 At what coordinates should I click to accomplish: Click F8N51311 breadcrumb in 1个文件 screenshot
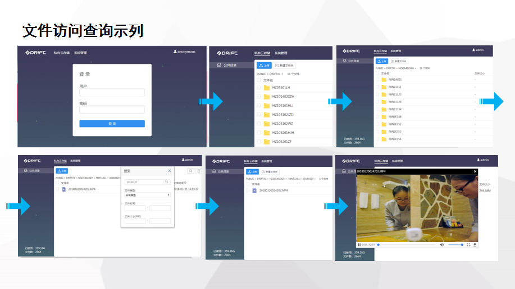tap(294, 179)
